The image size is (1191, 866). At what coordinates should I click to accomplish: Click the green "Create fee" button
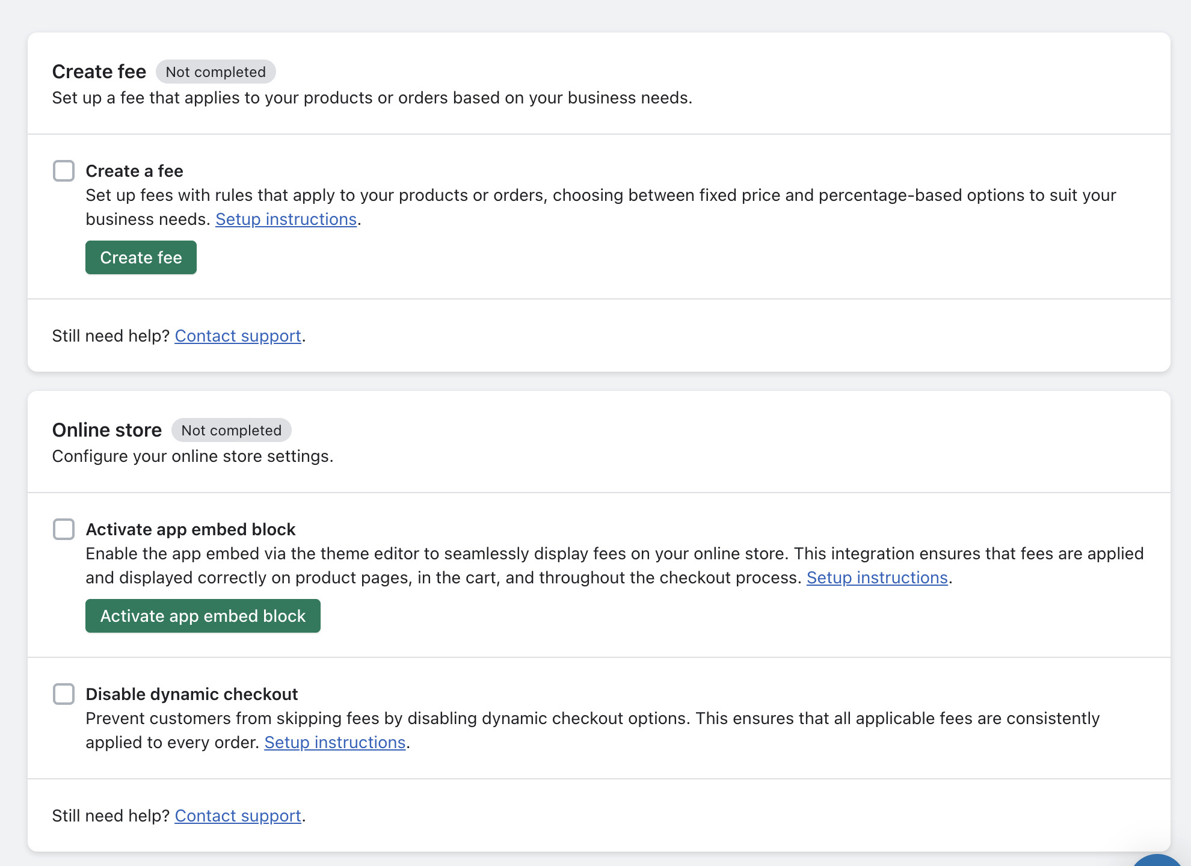click(141, 257)
